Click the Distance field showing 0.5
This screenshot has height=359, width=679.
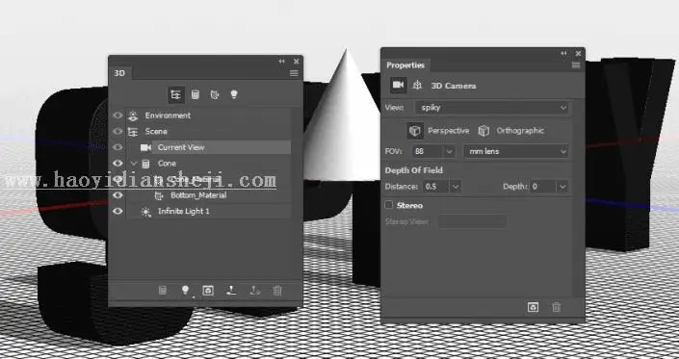[436, 187]
